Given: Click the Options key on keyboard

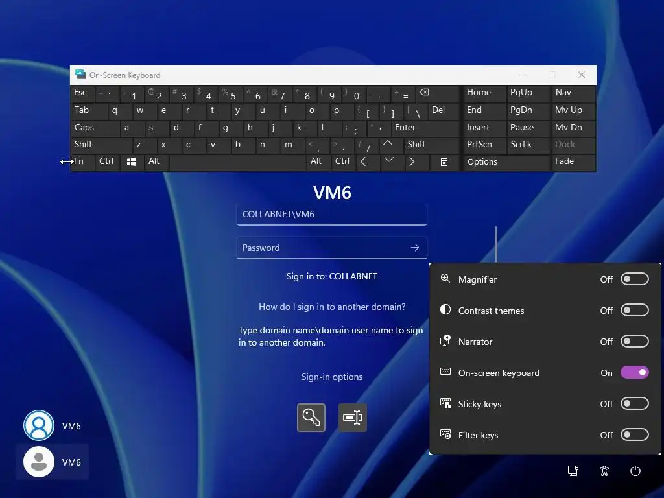Looking at the screenshot, I should pos(506,161).
